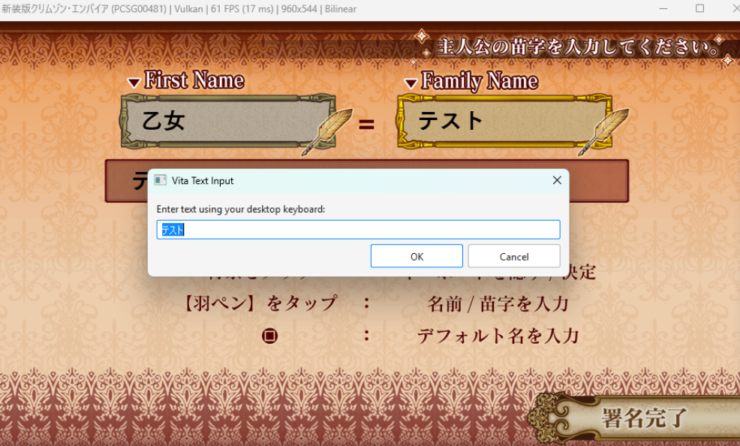Screen dimensions: 740x446
Task: Click the 名前 / 苗字を入力 instruction text
Action: [x=498, y=304]
